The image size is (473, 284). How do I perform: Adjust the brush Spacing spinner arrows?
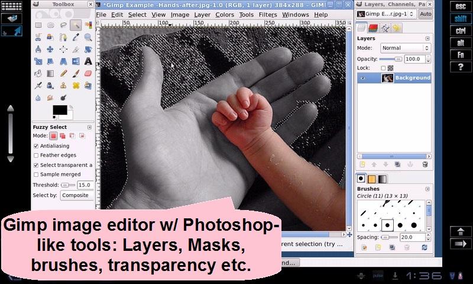[428, 237]
